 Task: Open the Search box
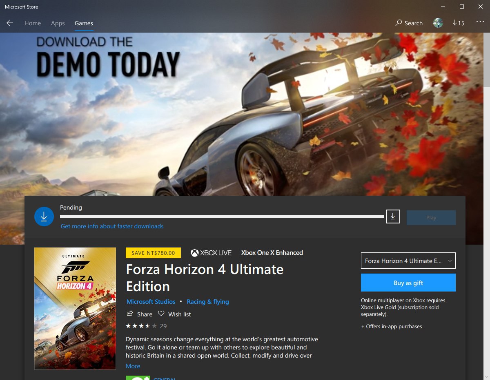pos(409,23)
